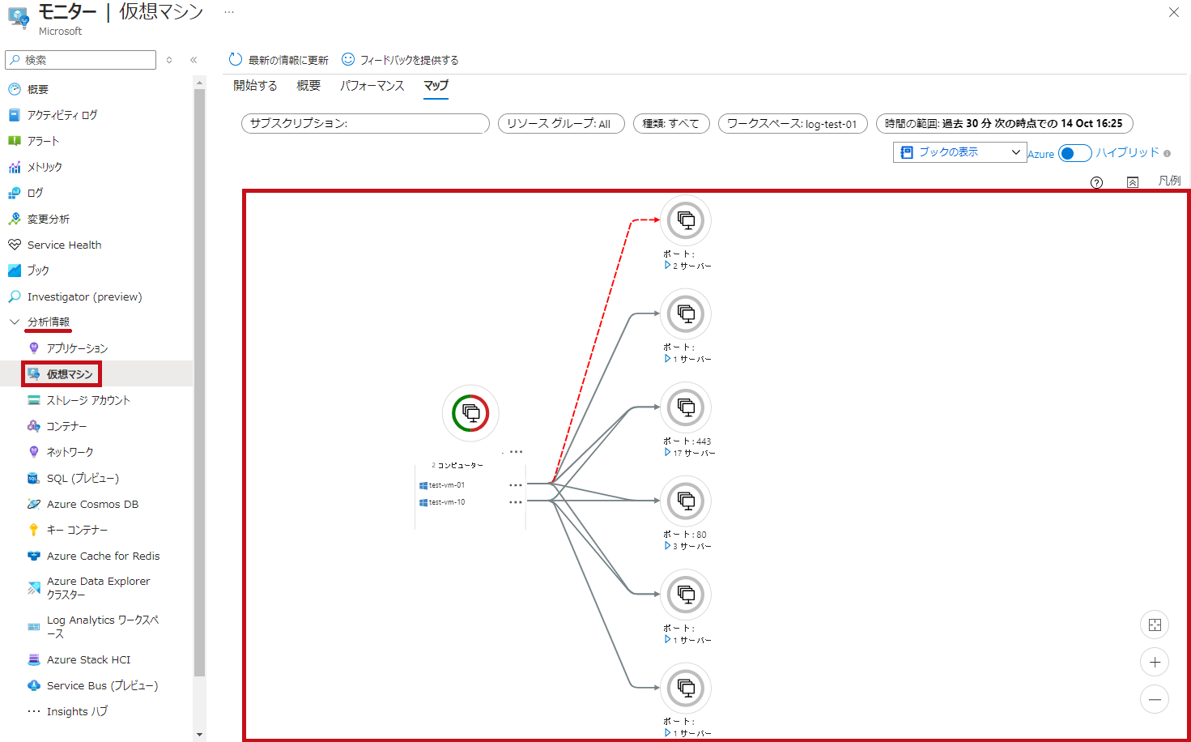Open the 時間の範囲 time range filter
The image size is (1191, 742).
click(x=1004, y=123)
